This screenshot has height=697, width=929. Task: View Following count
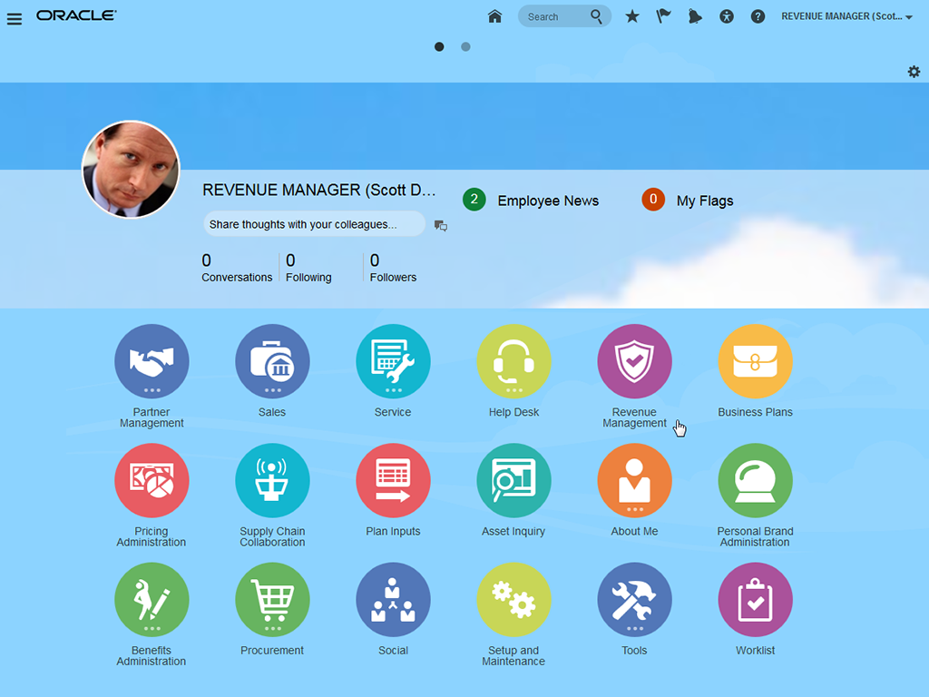[x=308, y=268]
